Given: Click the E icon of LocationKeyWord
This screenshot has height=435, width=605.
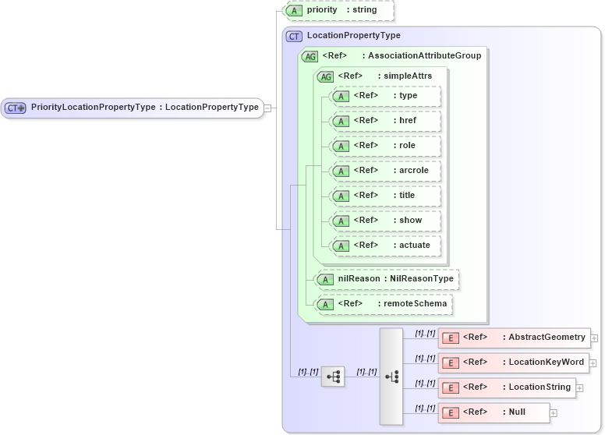Looking at the screenshot, I should click(451, 363).
